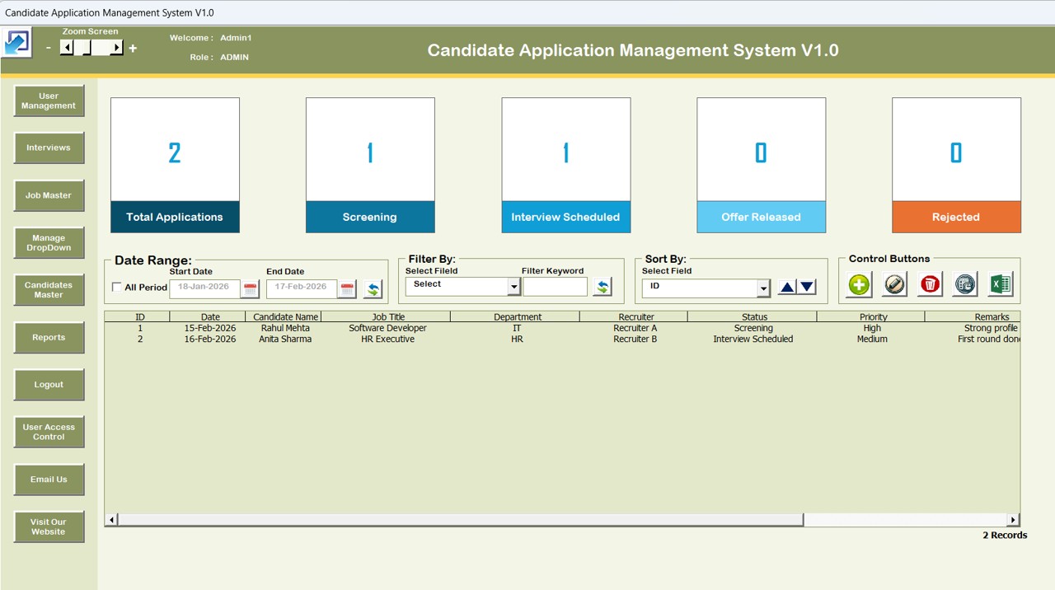The width and height of the screenshot is (1055, 590).
Task: Click the schedule table-with-clock icon
Action: point(965,284)
